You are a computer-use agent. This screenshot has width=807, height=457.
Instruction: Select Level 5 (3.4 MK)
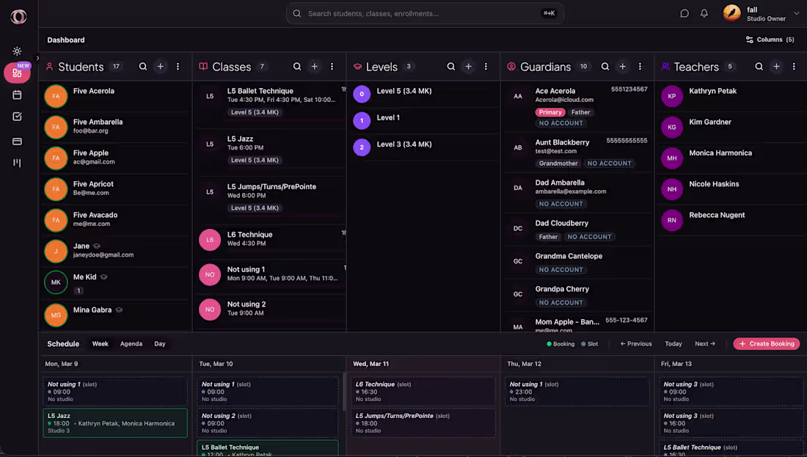(423, 94)
